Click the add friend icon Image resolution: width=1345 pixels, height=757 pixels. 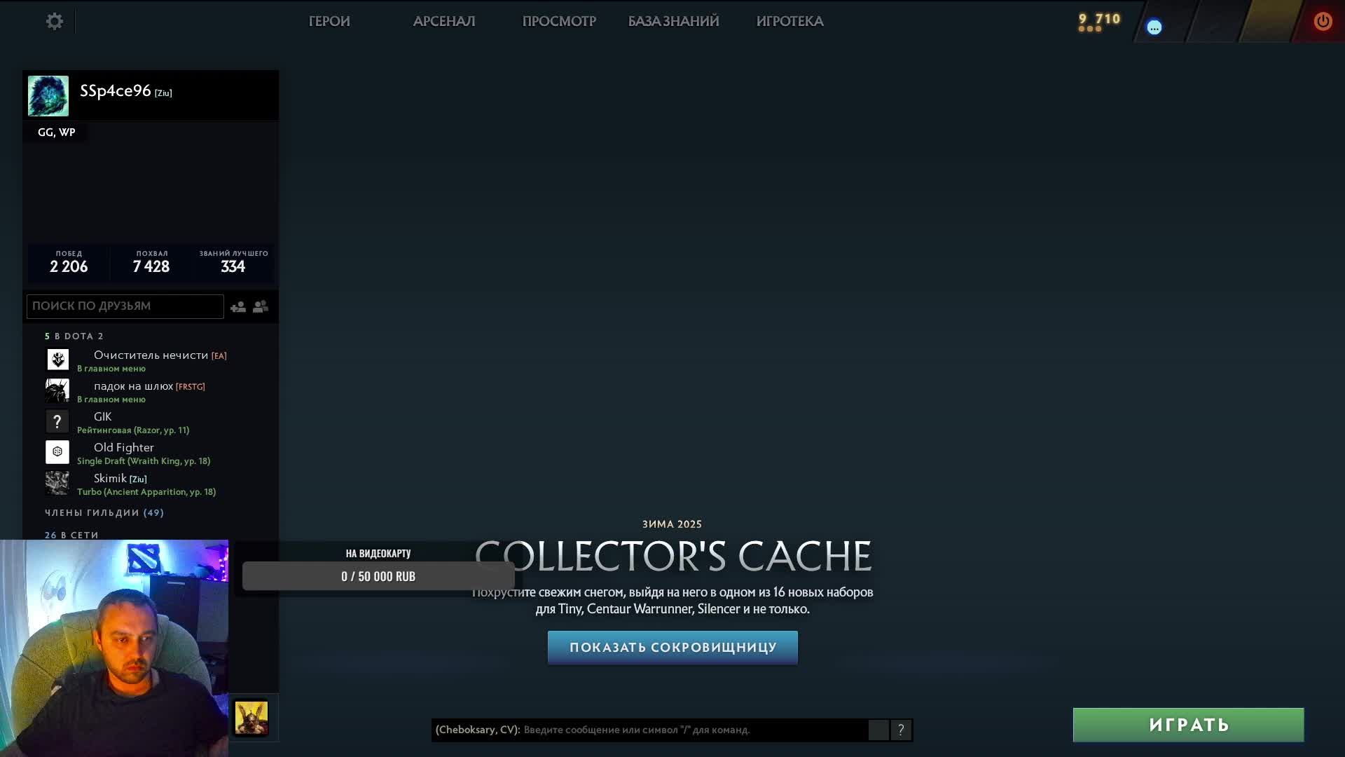point(238,307)
